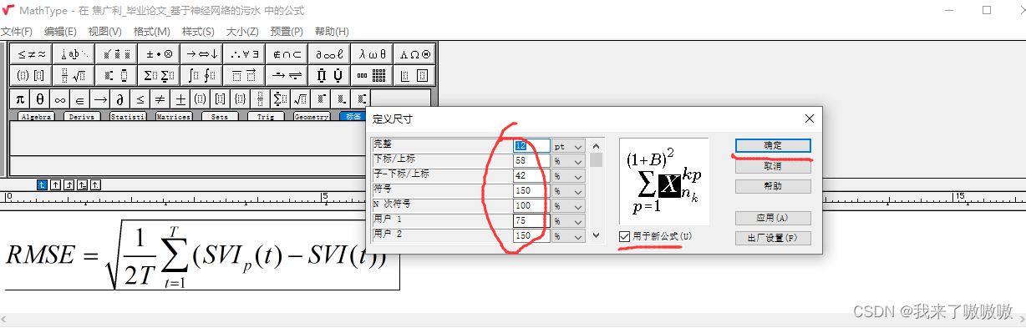Switch to the Matrices tab

(174, 117)
